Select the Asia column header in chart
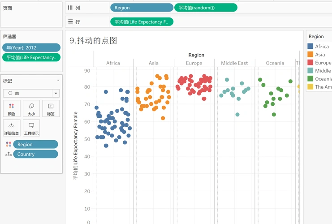This screenshot has width=332, height=224. click(x=154, y=63)
